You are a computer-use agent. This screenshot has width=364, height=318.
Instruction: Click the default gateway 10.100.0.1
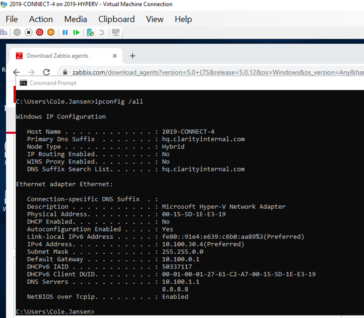click(x=181, y=259)
